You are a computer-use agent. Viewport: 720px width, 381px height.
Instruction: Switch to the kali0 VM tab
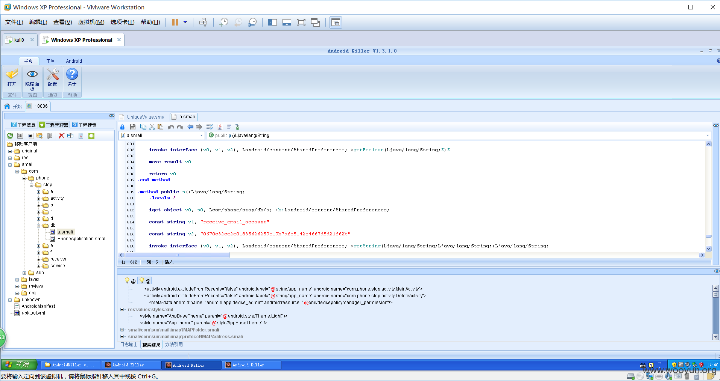[x=19, y=40]
